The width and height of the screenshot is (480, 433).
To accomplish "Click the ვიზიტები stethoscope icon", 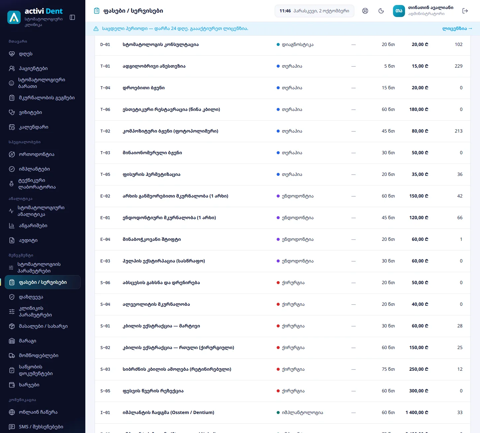I will click(x=12, y=112).
